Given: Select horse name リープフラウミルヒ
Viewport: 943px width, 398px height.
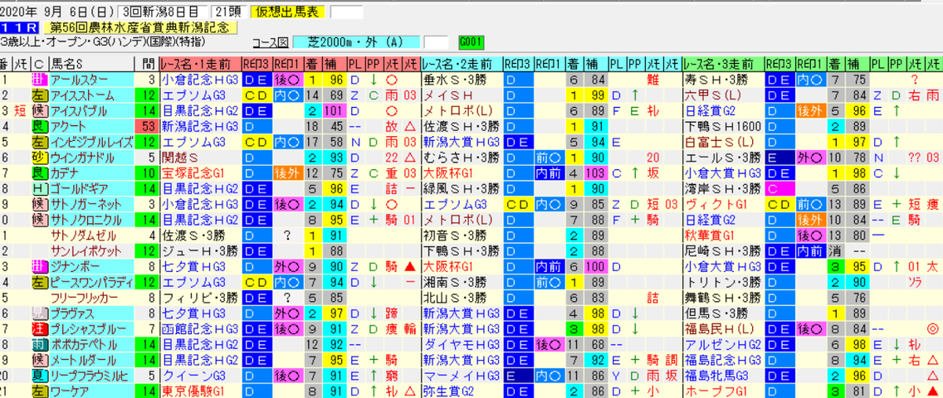Looking at the screenshot, I should [88, 376].
